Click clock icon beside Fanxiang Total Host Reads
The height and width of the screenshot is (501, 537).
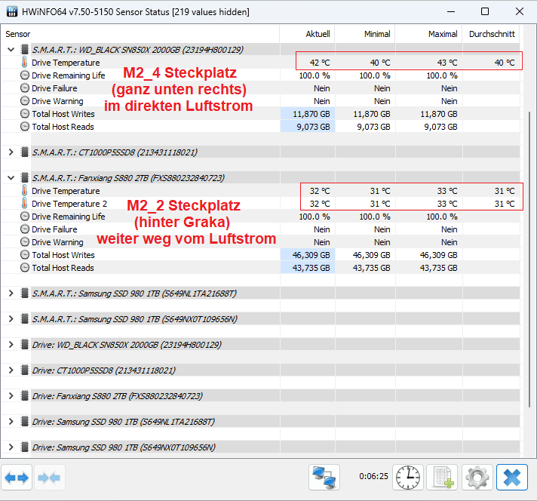pyautogui.click(x=25, y=268)
